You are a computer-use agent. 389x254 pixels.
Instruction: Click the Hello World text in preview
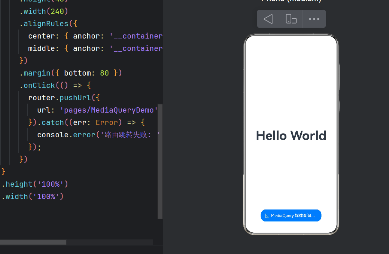[291, 135]
